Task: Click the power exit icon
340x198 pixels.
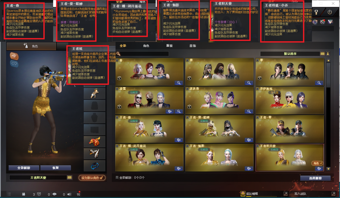Action: click(330, 12)
